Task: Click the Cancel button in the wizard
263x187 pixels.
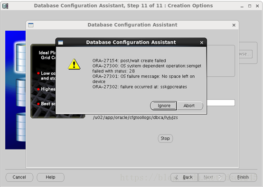Action: (19, 177)
